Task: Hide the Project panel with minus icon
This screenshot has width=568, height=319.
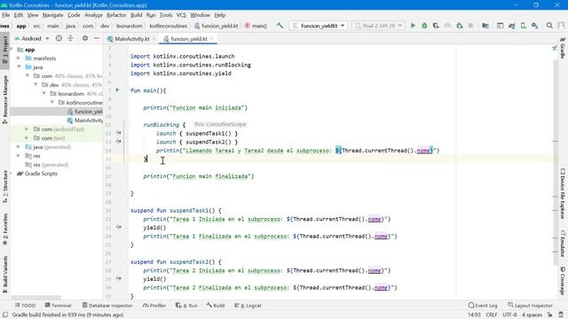Action: coord(97,38)
